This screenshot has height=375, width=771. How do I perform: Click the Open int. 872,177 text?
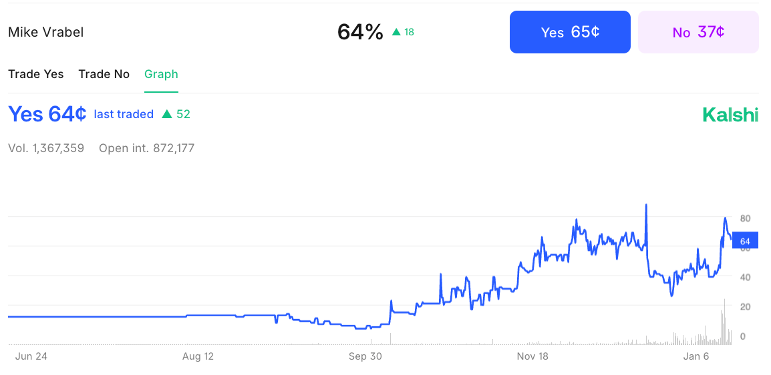click(146, 148)
